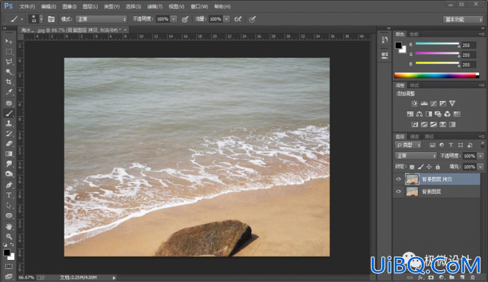This screenshot has height=282, width=488.
Task: Select the Zoom tool
Action: point(9,236)
